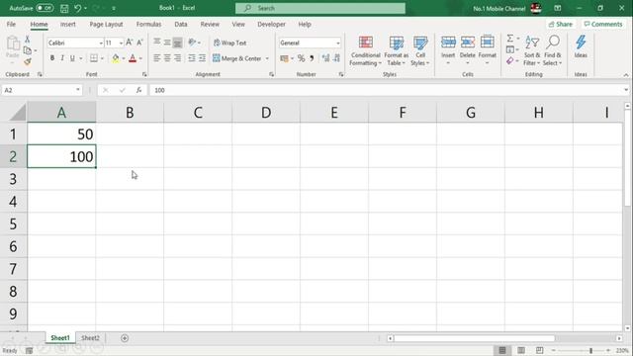The height and width of the screenshot is (356, 633).
Task: Go to the Data tab
Action: pyautogui.click(x=181, y=24)
